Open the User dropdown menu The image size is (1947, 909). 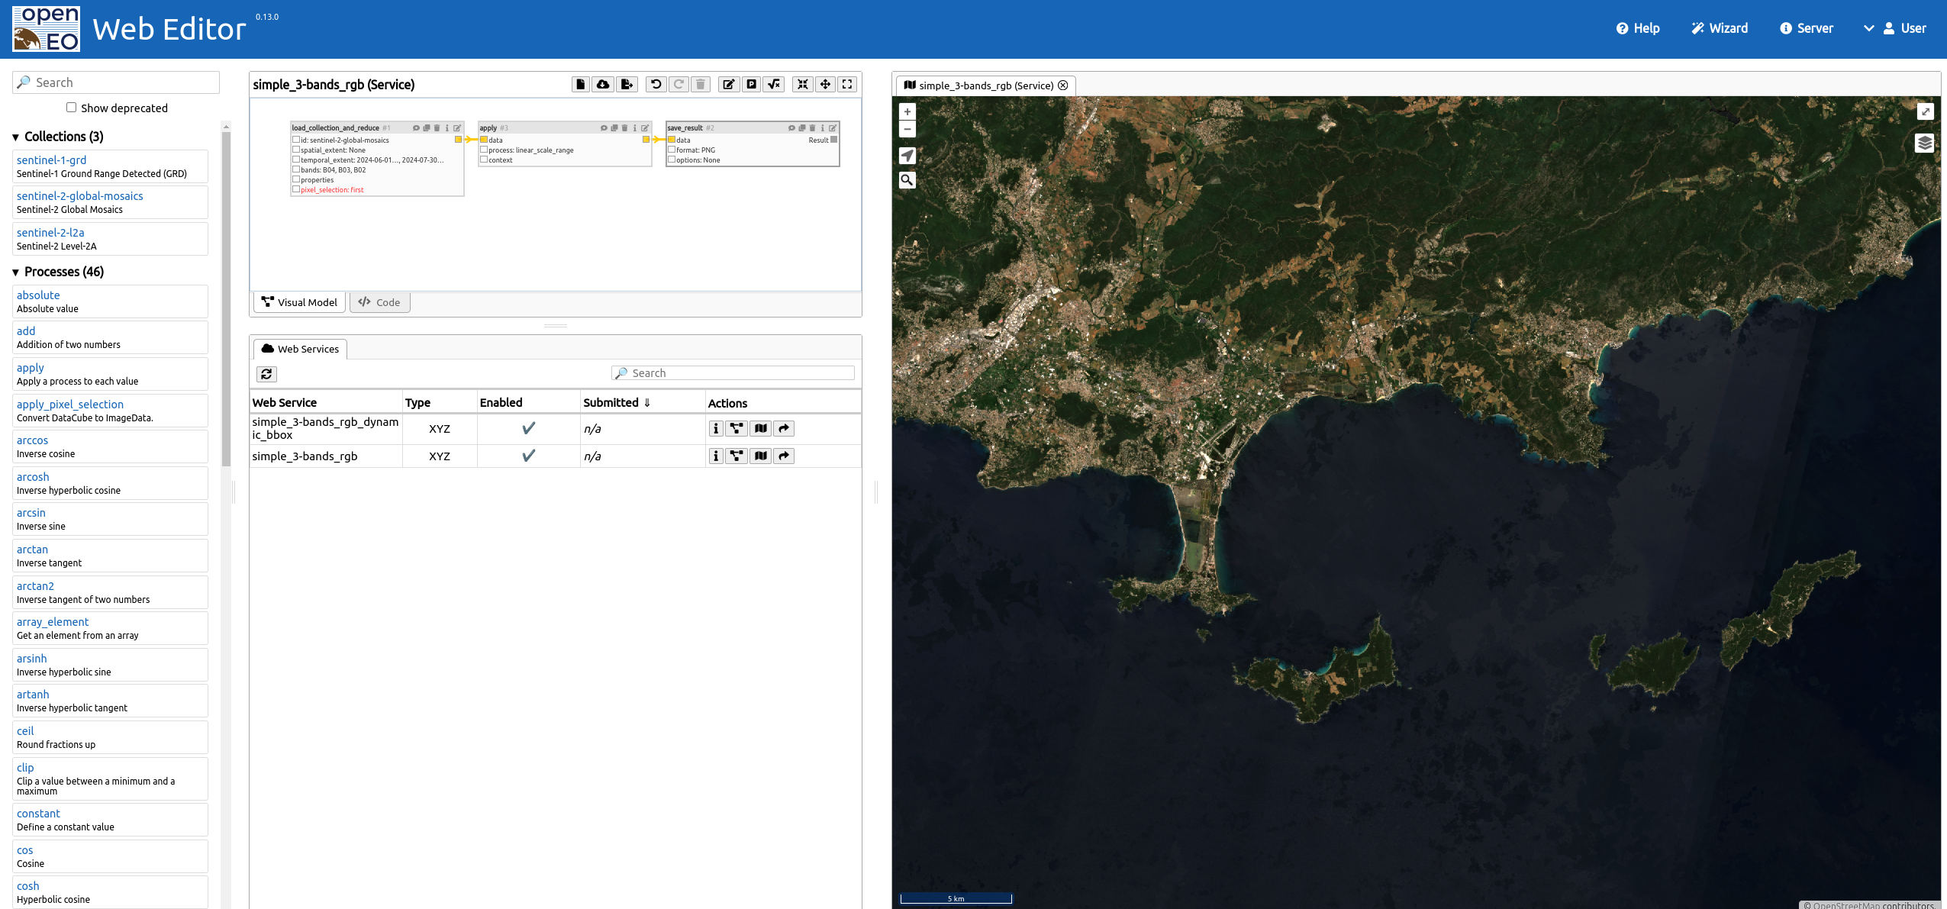coord(1895,28)
